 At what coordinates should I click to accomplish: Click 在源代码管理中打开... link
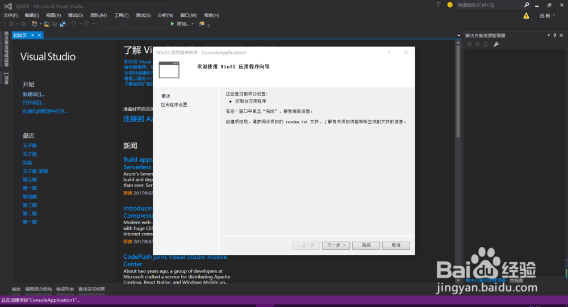(x=45, y=111)
